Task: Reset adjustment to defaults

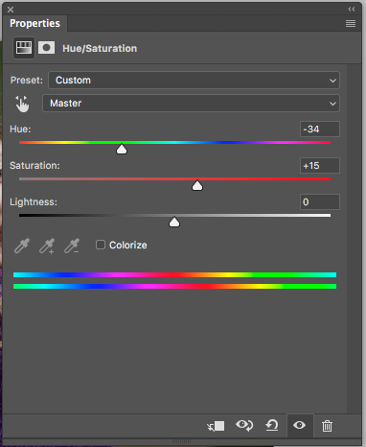Action: point(272,426)
